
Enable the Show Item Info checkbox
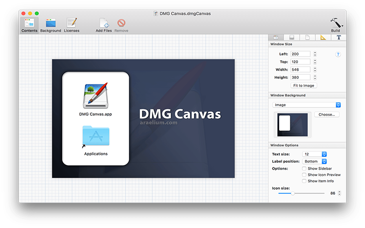(304, 181)
